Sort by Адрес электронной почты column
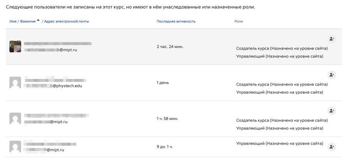The image size is (352, 160). point(66,21)
